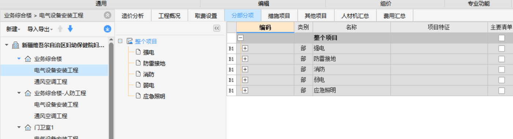513x139 pixels.
Task: Click the document icon beside 消防 in the tree
Action: pyautogui.click(x=138, y=74)
